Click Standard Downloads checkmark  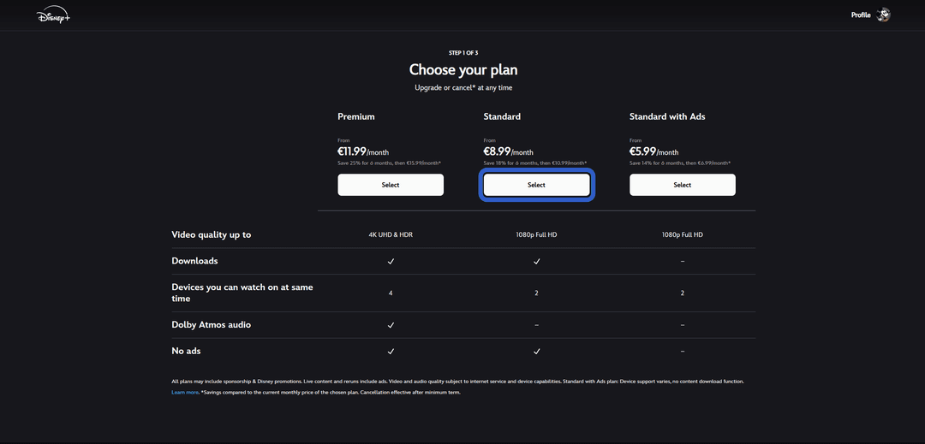[536, 262]
